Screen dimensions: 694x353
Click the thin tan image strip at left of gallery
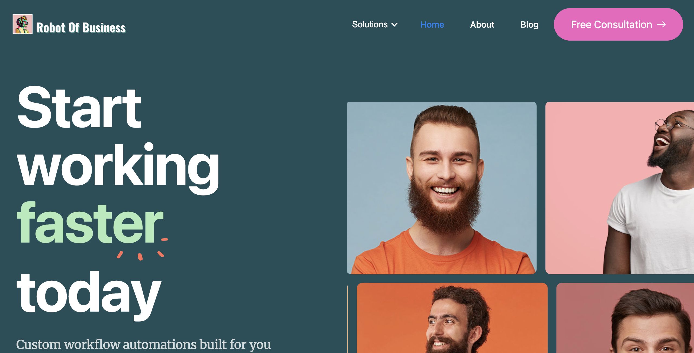pos(348,318)
